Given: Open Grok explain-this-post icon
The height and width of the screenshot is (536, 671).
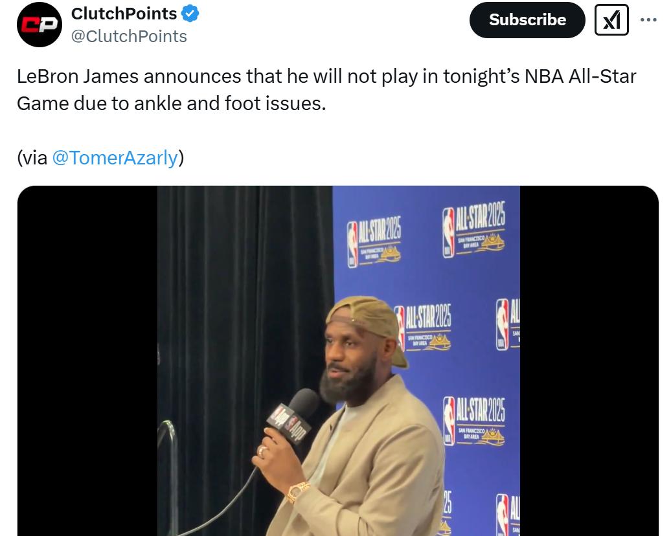Looking at the screenshot, I should [611, 19].
